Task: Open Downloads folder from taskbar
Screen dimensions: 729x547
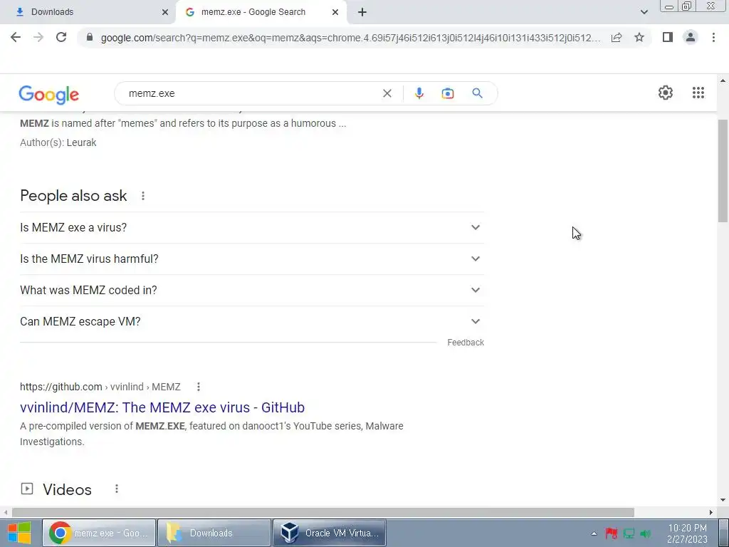Action: pos(214,533)
